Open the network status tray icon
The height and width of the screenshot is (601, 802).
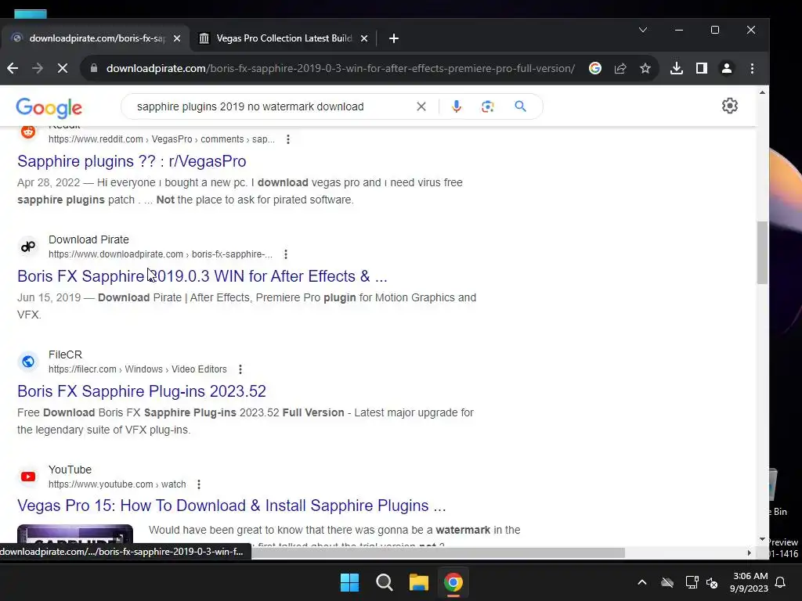click(692, 582)
